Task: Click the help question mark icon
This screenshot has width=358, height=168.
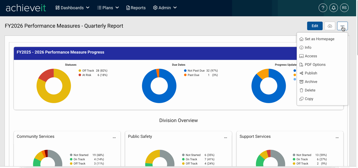Action: pyautogui.click(x=323, y=8)
